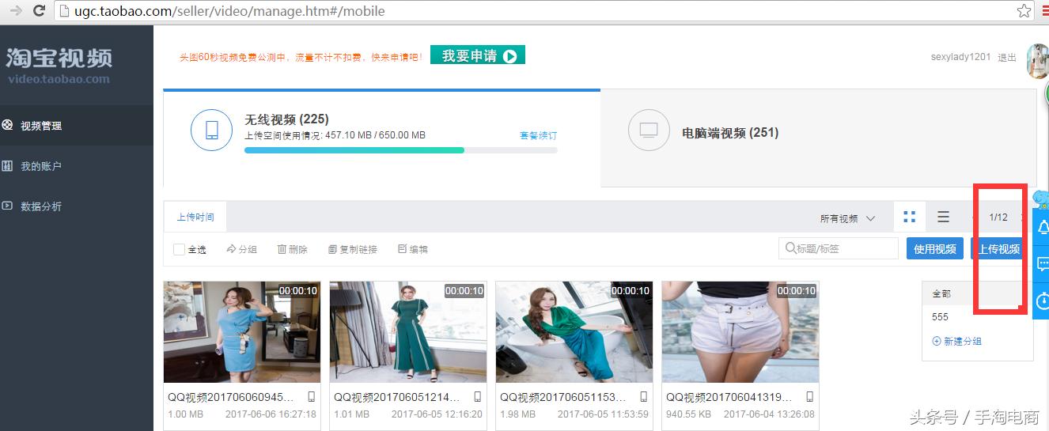Click title QQ视频201706060945…
Image resolution: width=1049 pixels, height=431 pixels.
point(231,397)
